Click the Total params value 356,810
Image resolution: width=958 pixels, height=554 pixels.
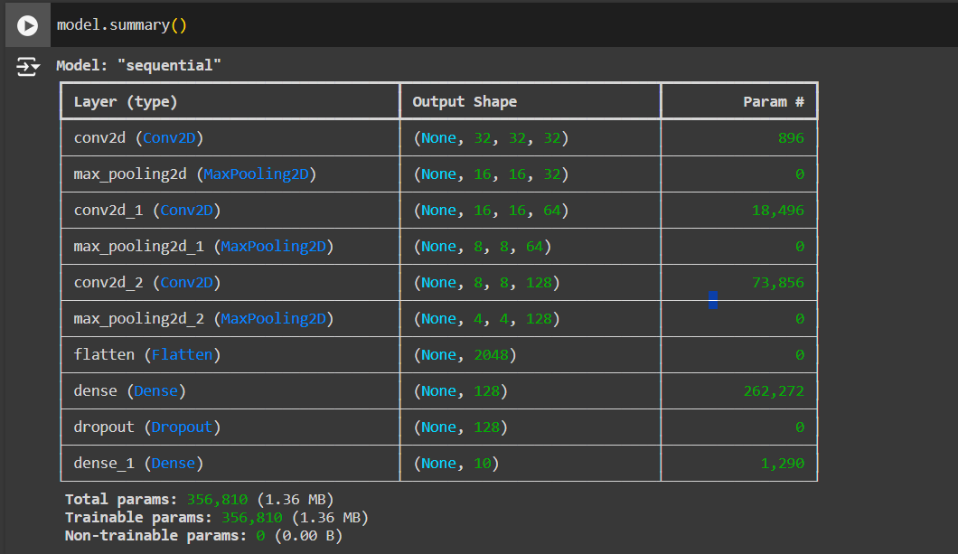click(x=218, y=499)
